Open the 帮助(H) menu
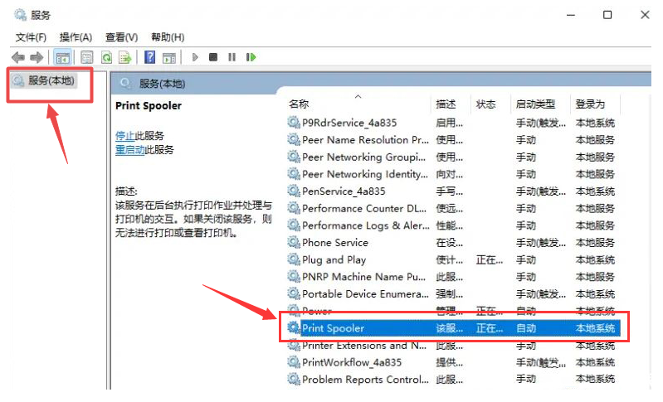The width and height of the screenshot is (663, 402). click(x=168, y=37)
